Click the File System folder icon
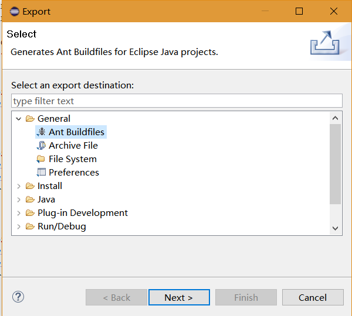The width and height of the screenshot is (352, 316). coord(40,159)
